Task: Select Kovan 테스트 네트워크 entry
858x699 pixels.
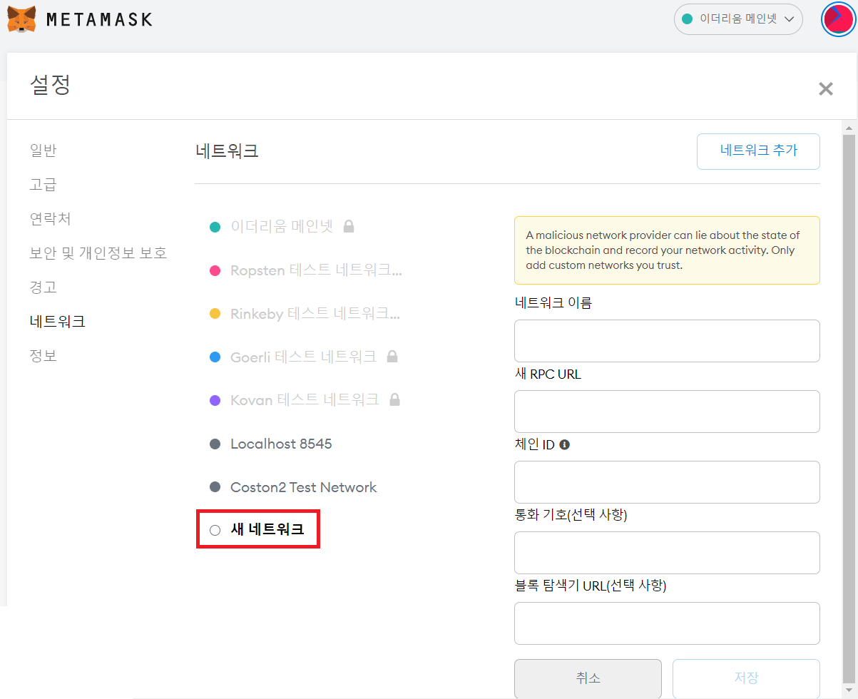Action: coord(305,400)
